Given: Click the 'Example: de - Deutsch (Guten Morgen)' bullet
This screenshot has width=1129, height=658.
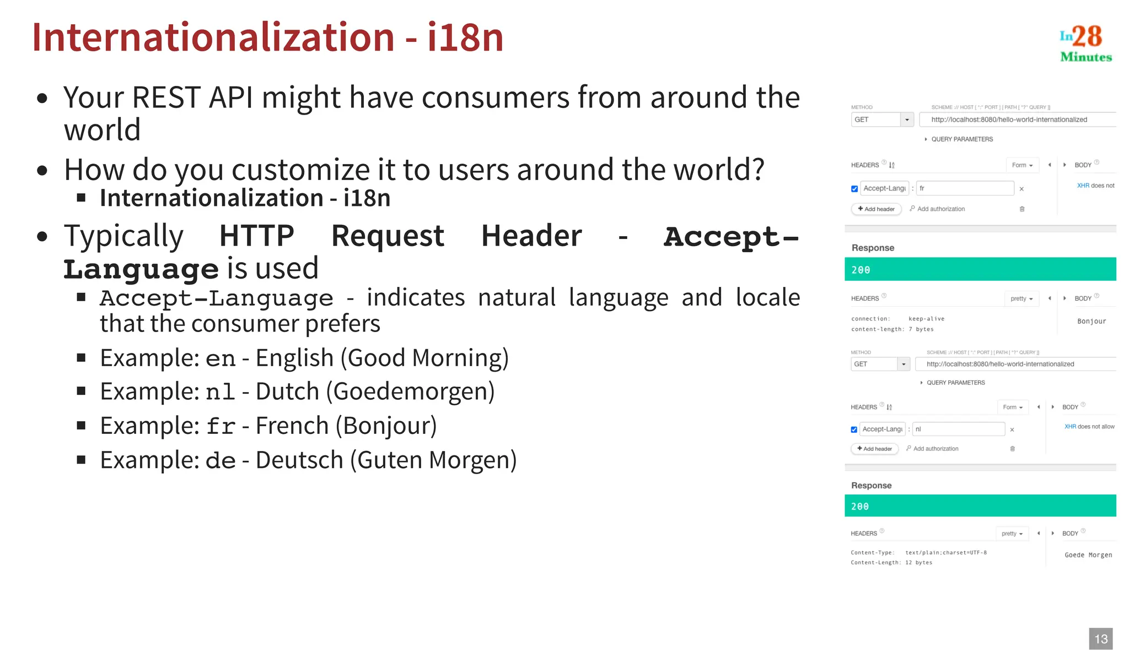Looking at the screenshot, I should click(308, 460).
